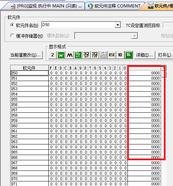173x186 pixels.
Task: Select the 32 bit integer format icon
Action: pos(86,55)
